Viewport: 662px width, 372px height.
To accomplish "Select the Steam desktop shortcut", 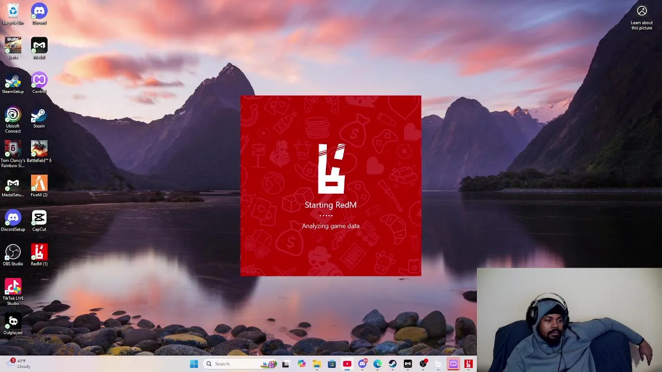I will point(39,118).
